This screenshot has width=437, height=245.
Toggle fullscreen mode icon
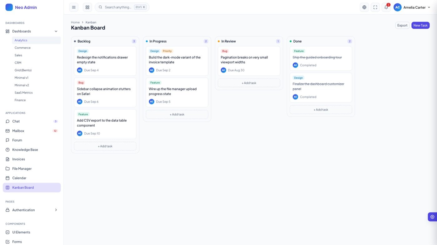[375, 7]
